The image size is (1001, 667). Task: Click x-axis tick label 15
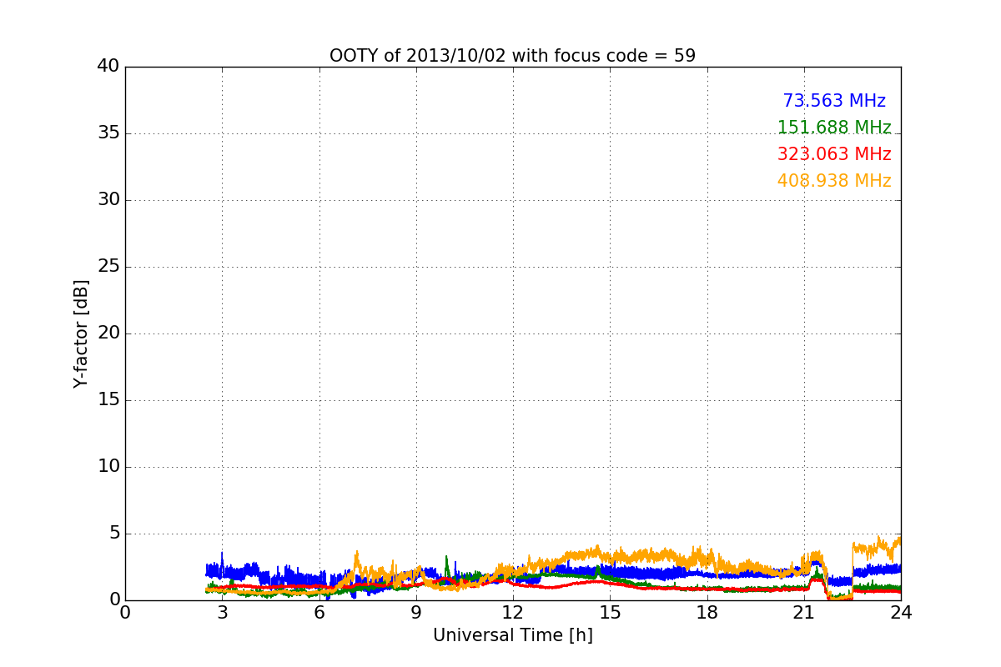click(x=610, y=613)
